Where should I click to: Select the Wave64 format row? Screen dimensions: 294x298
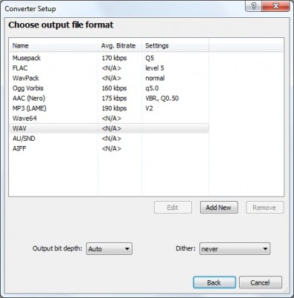click(x=109, y=118)
